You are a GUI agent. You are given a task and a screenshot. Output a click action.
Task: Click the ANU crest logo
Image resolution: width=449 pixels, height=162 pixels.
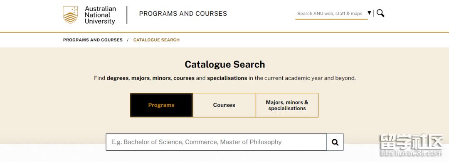point(70,15)
